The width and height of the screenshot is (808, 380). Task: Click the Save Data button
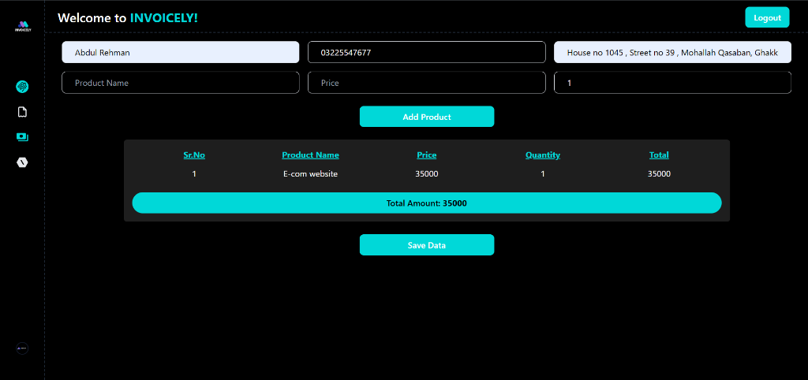click(427, 245)
